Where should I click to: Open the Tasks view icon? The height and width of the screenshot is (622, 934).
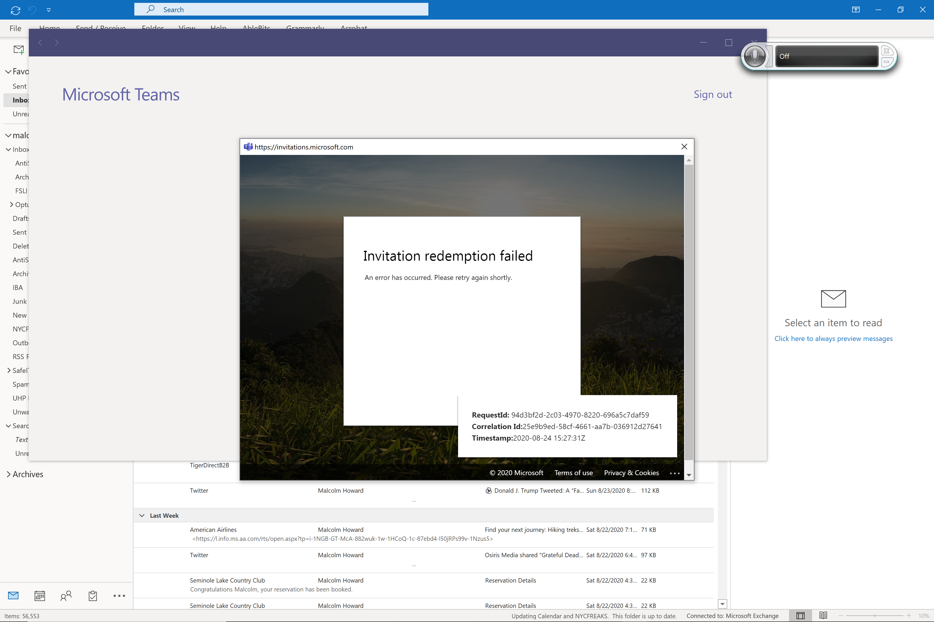[x=93, y=596]
